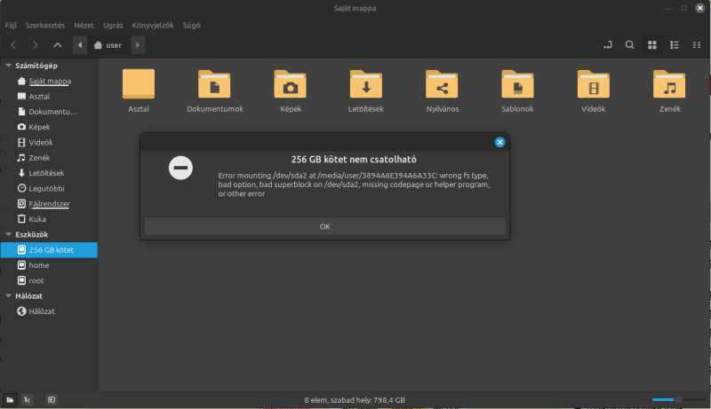Open Kuka trash in the sidebar

[x=49, y=219]
